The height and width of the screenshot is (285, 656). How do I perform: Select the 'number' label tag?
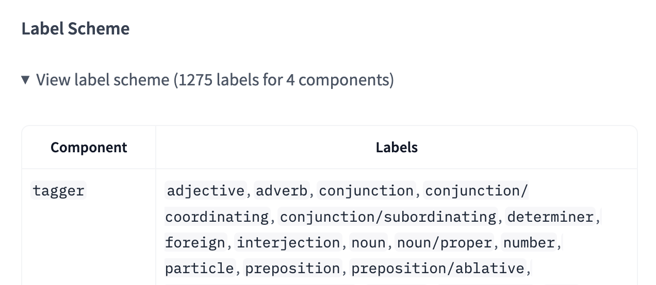(529, 242)
